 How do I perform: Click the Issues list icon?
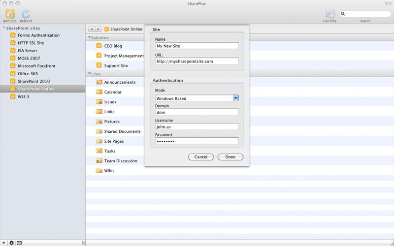[99, 102]
